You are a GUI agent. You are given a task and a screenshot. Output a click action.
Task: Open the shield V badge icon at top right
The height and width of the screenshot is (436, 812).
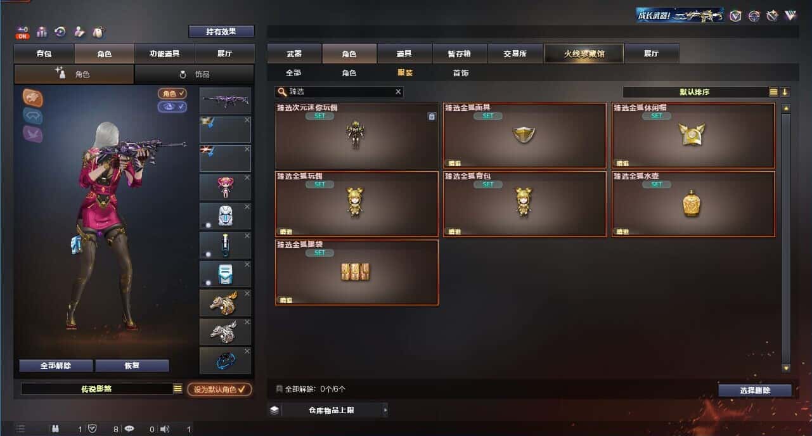pyautogui.click(x=735, y=16)
